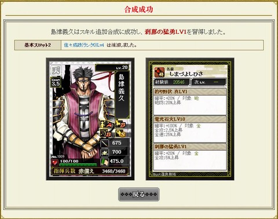The height and width of the screenshot is (219, 278).
Task: Click the spear aptitude A icon
Action: pos(107,124)
